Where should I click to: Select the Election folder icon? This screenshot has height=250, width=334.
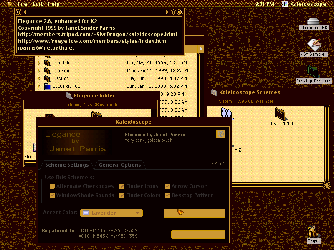[47, 78]
